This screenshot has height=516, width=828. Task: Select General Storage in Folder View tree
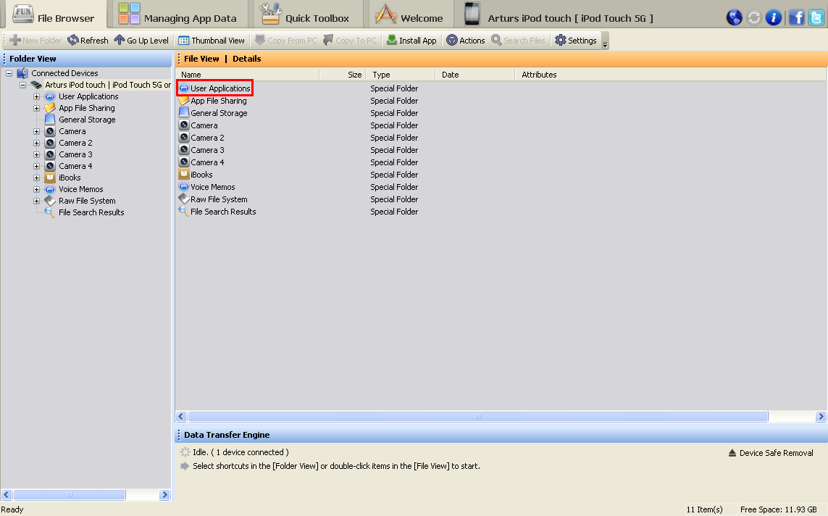[87, 120]
